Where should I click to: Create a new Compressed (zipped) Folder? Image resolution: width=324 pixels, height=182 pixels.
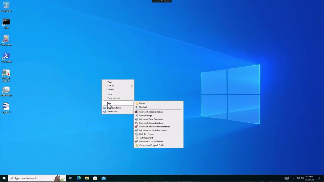158,145
